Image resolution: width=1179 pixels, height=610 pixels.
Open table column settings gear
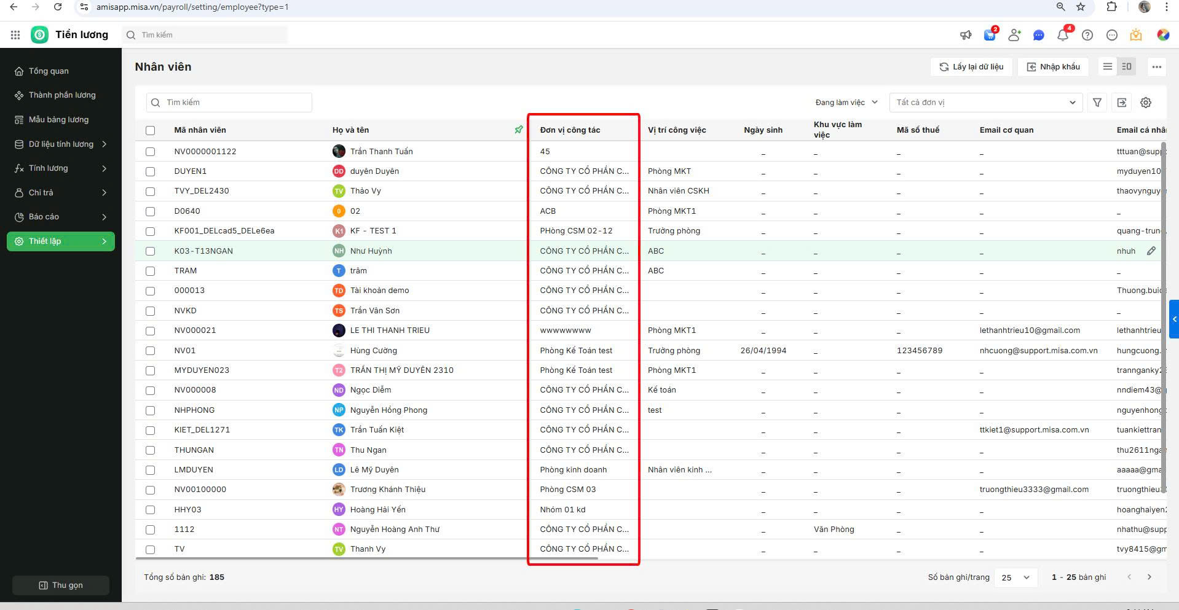(x=1146, y=103)
